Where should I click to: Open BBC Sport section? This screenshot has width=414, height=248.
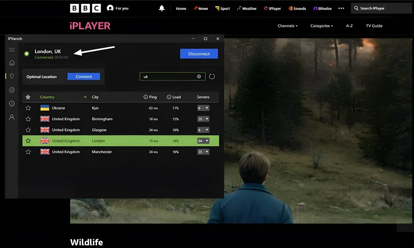pos(222,8)
